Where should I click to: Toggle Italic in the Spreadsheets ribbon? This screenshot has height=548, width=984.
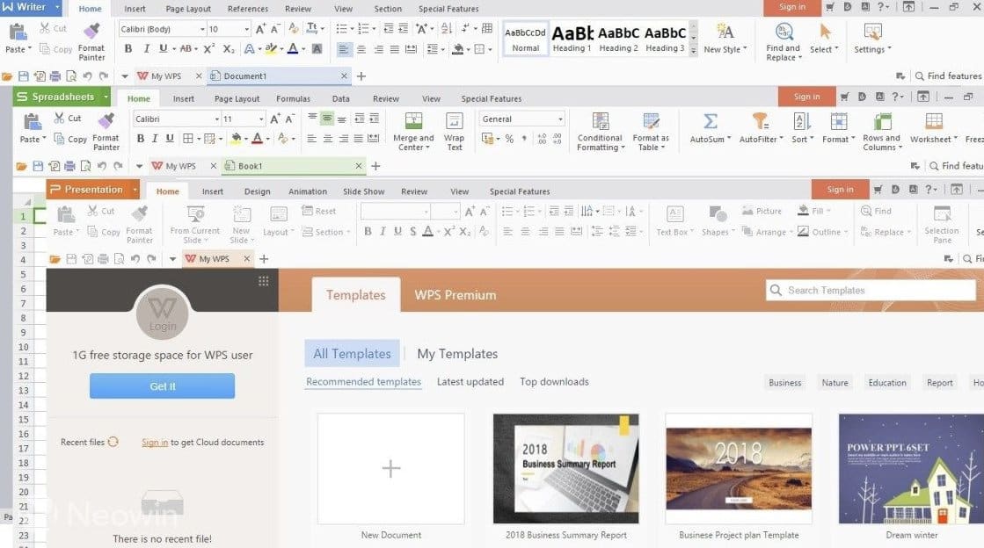(x=155, y=139)
